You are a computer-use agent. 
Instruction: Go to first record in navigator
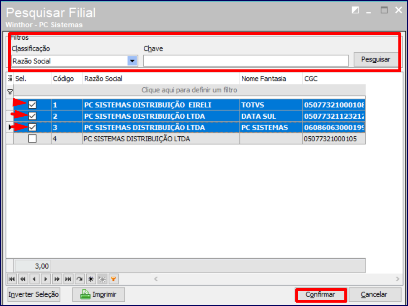pyautogui.click(x=11, y=279)
